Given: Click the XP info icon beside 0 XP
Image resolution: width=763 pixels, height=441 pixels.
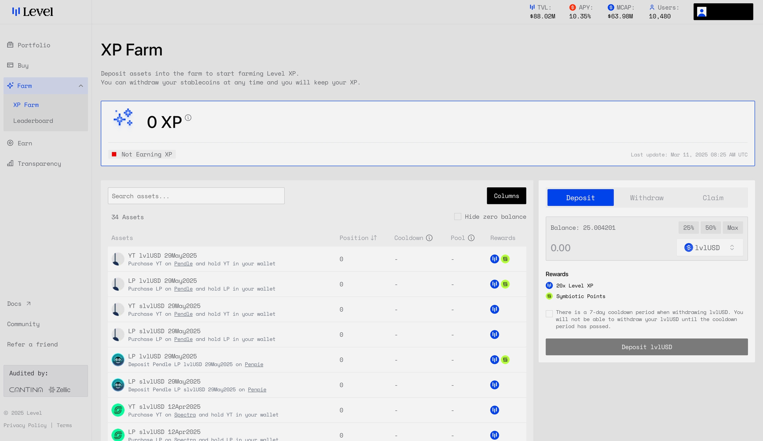Looking at the screenshot, I should pos(188,118).
